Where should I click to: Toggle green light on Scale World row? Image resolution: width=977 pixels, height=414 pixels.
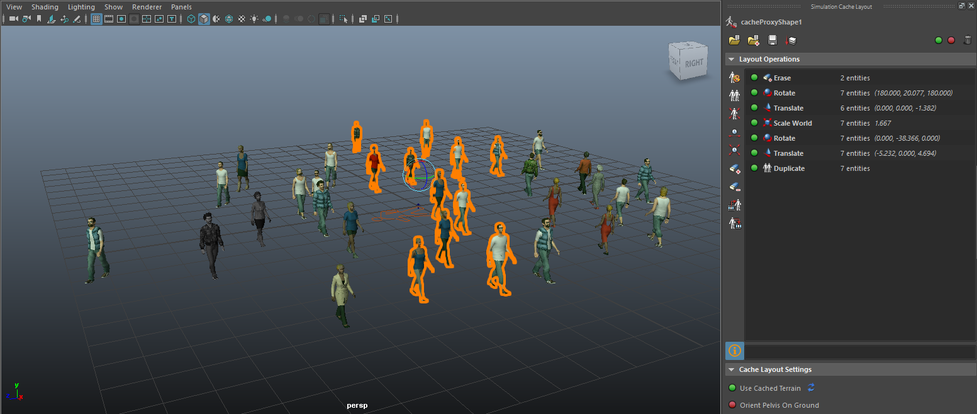pyautogui.click(x=754, y=123)
